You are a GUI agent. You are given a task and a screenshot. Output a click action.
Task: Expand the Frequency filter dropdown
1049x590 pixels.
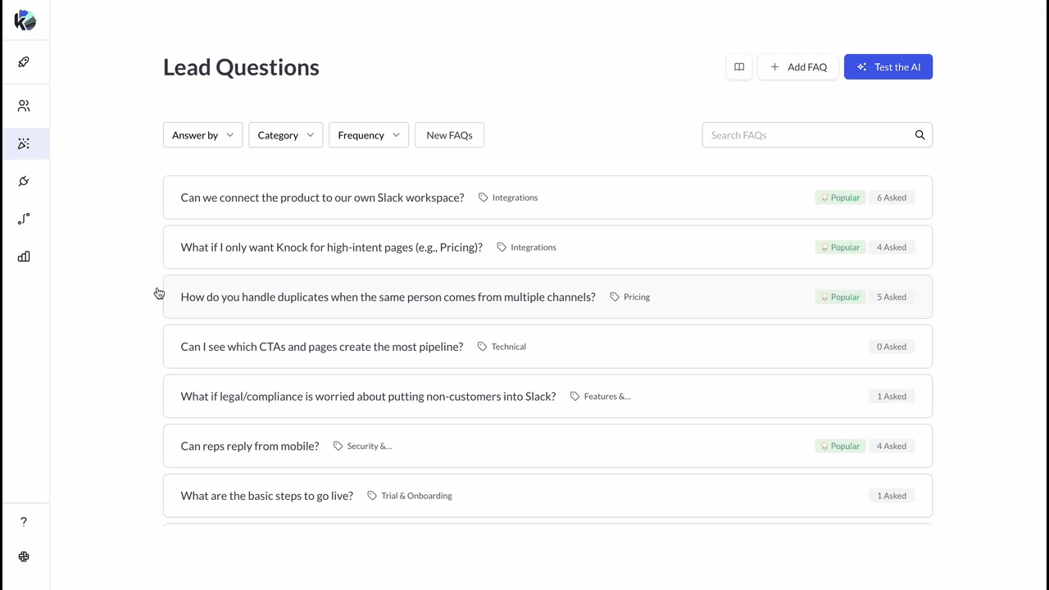[368, 135]
